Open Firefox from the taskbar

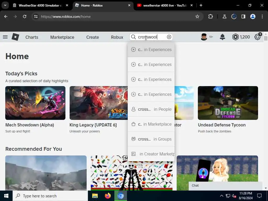[108, 196]
